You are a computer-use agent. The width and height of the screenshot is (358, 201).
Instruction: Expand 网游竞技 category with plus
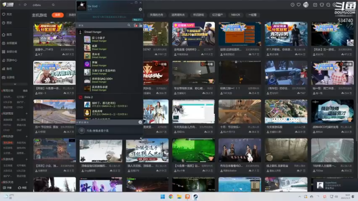pos(27,113)
